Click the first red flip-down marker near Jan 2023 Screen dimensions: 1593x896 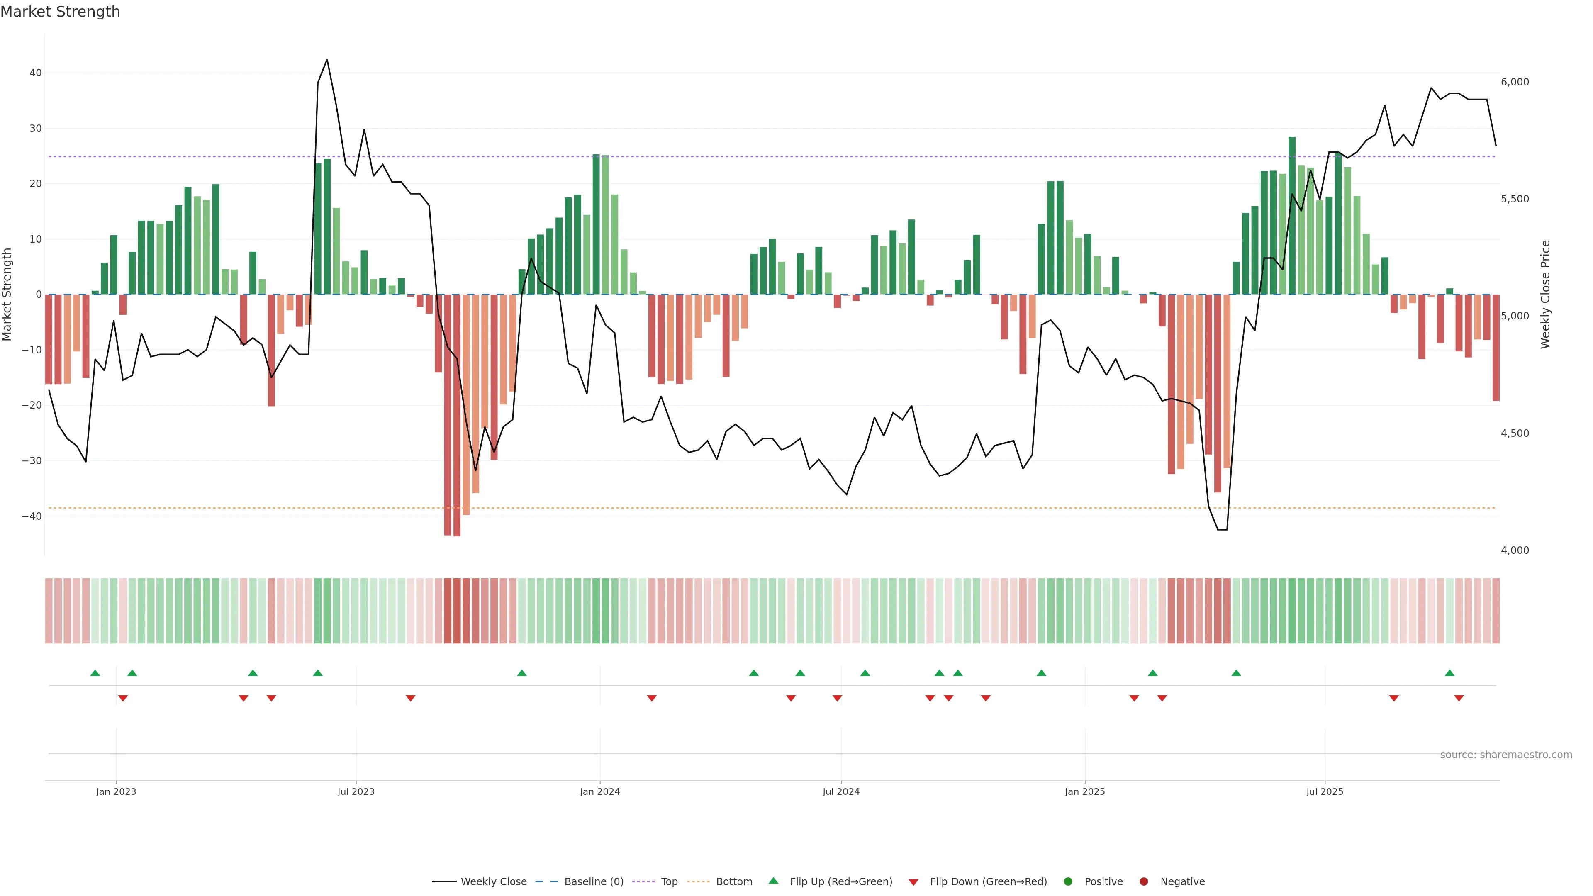pos(123,698)
